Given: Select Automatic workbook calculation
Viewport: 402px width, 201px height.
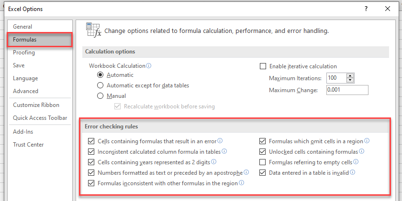Looking at the screenshot, I should click(x=100, y=75).
